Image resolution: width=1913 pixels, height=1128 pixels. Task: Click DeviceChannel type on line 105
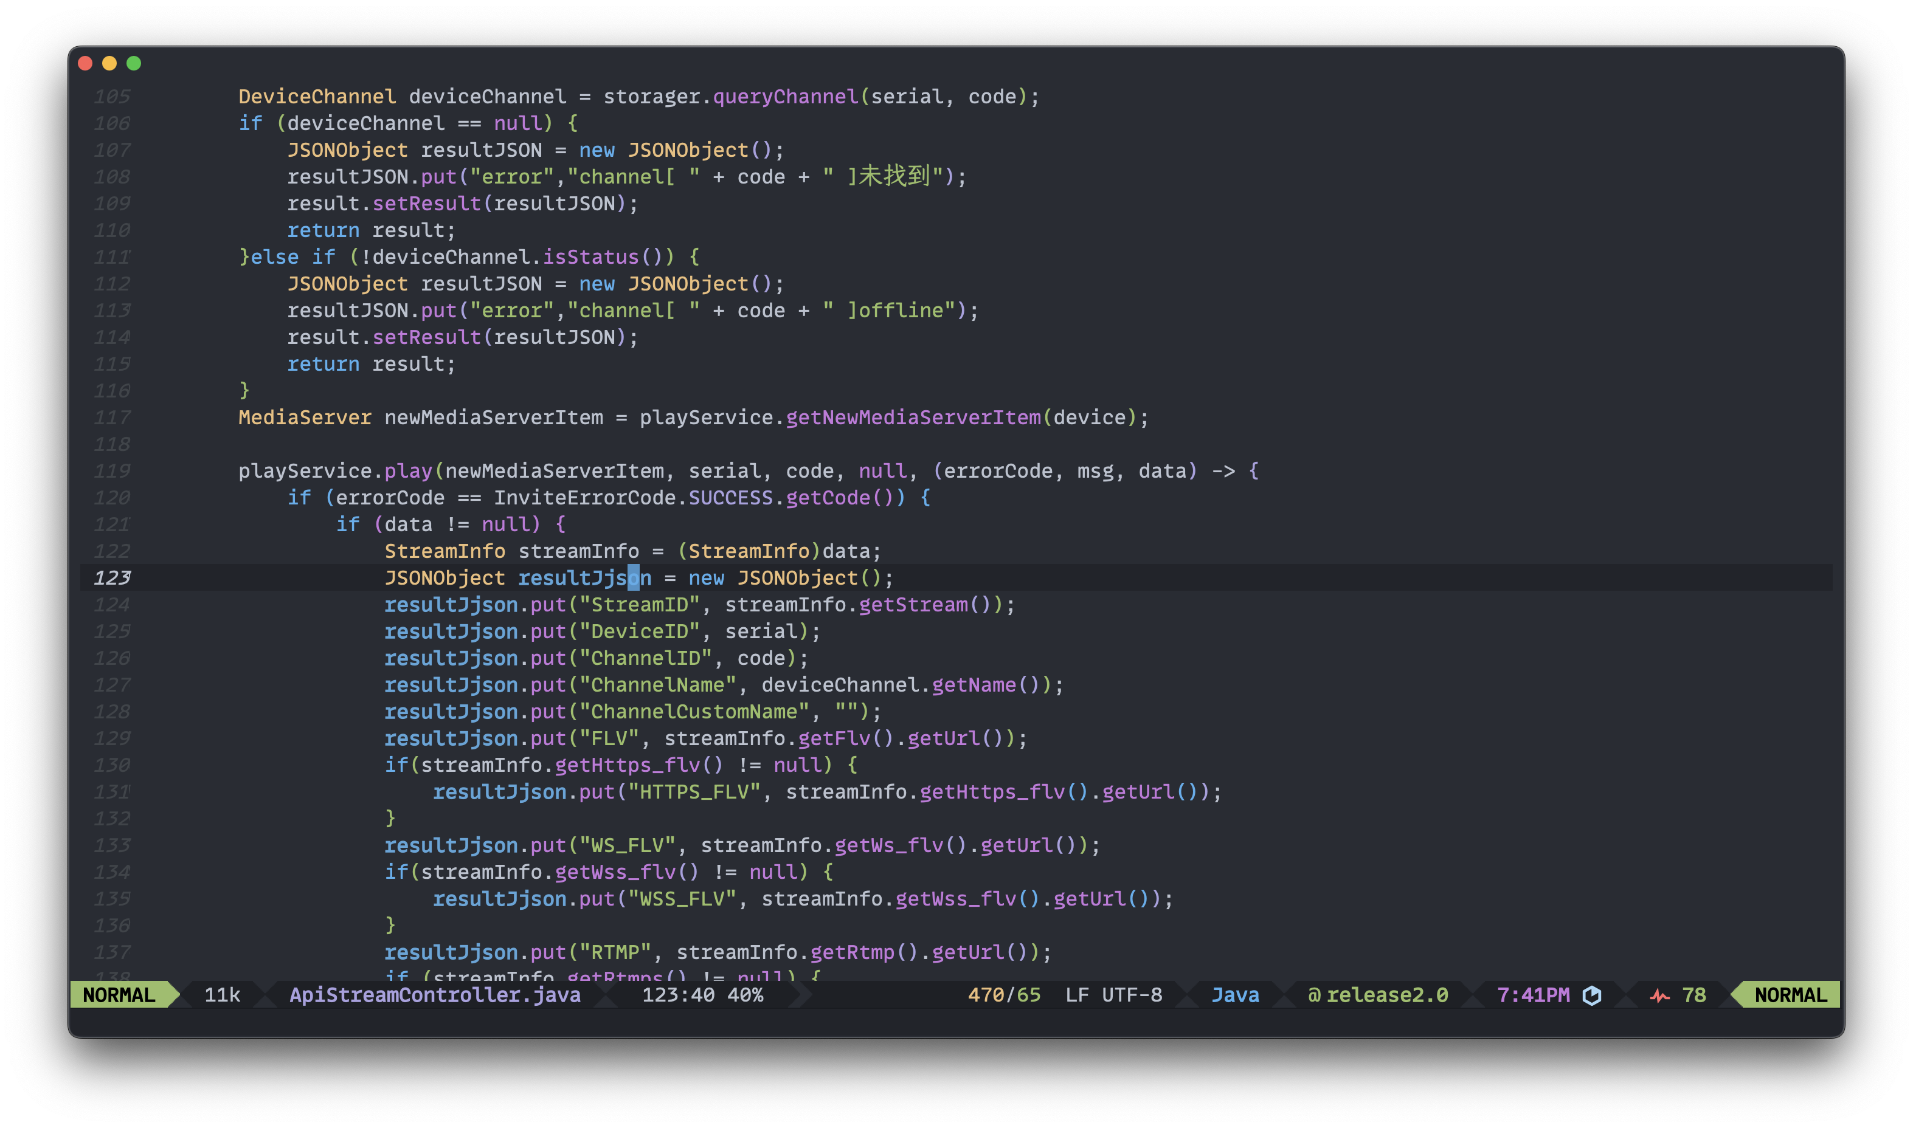point(317,97)
